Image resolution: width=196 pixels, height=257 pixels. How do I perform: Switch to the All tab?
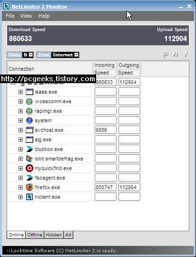pyautogui.click(x=68, y=235)
